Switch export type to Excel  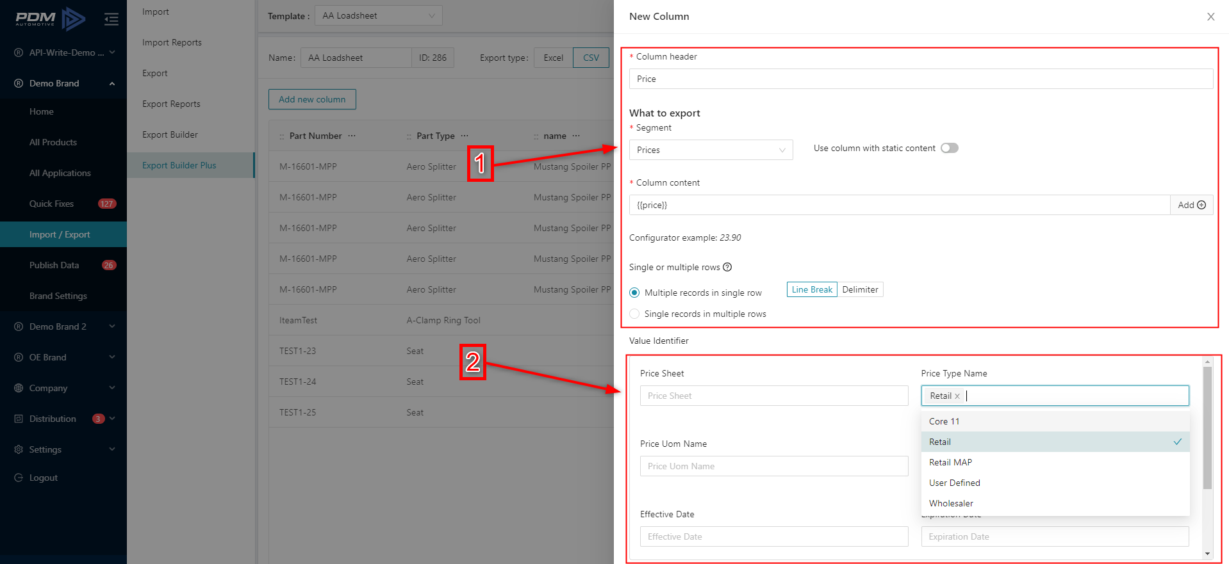[553, 58]
